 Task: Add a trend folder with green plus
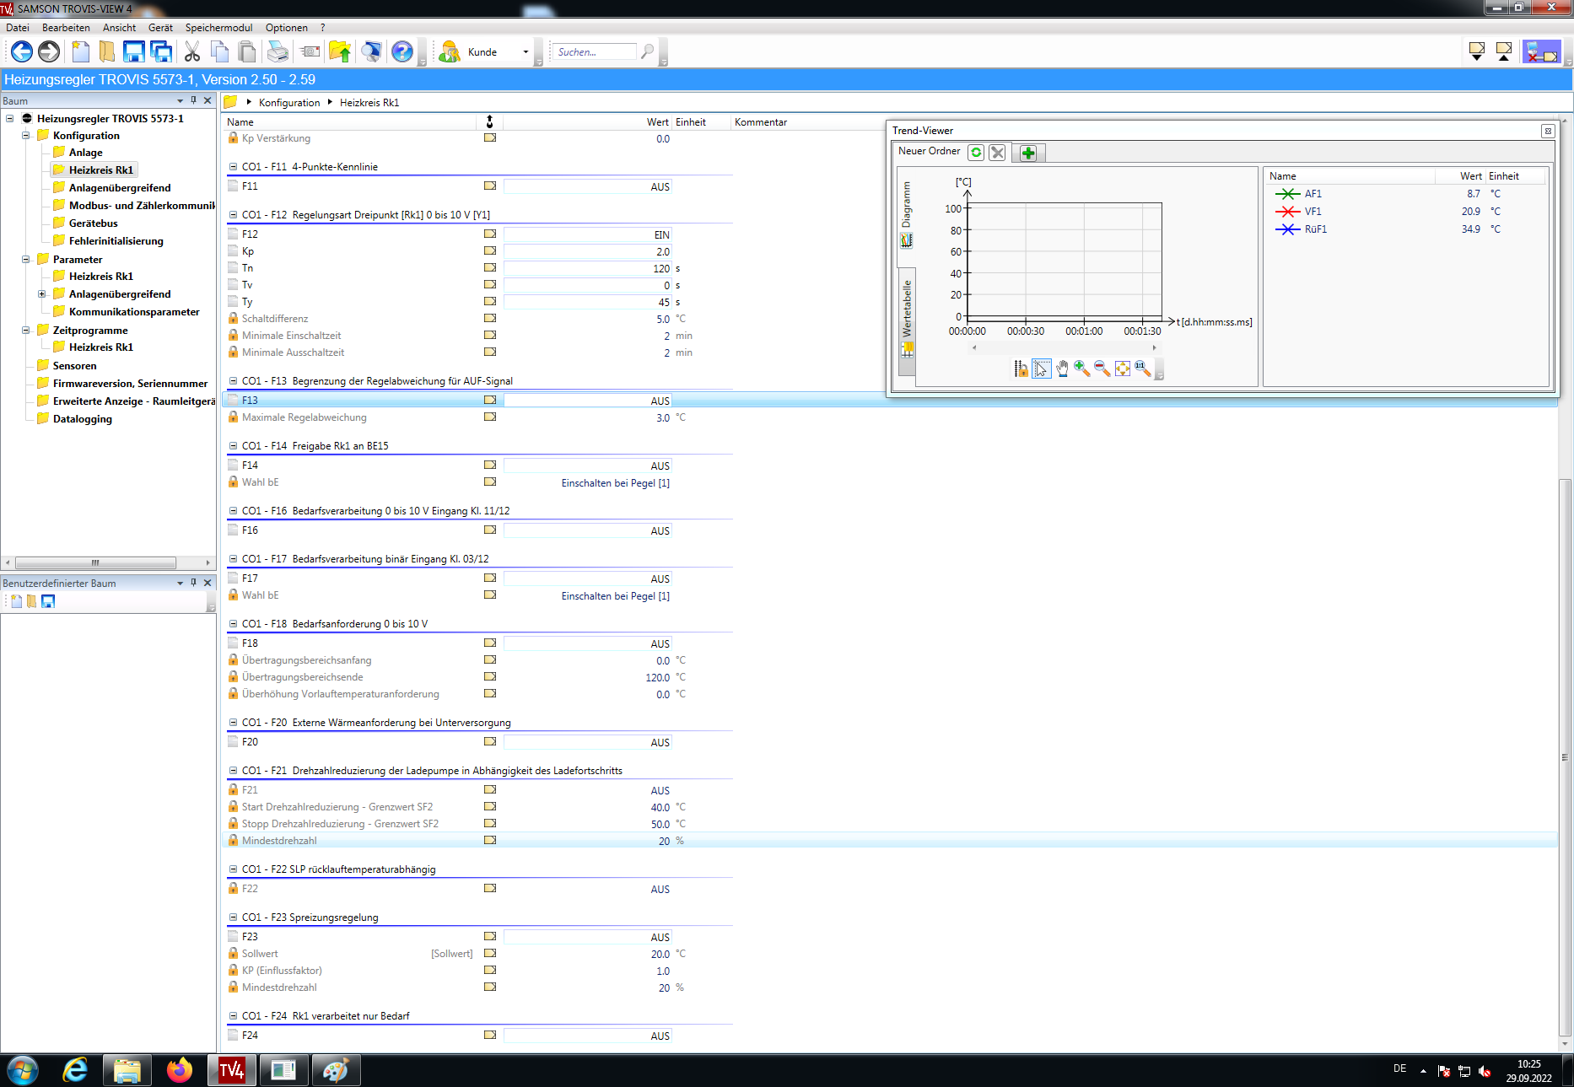click(x=1028, y=153)
